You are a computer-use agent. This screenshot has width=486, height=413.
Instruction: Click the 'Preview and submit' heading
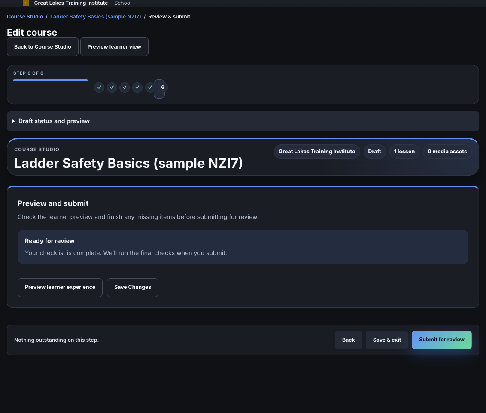53,203
